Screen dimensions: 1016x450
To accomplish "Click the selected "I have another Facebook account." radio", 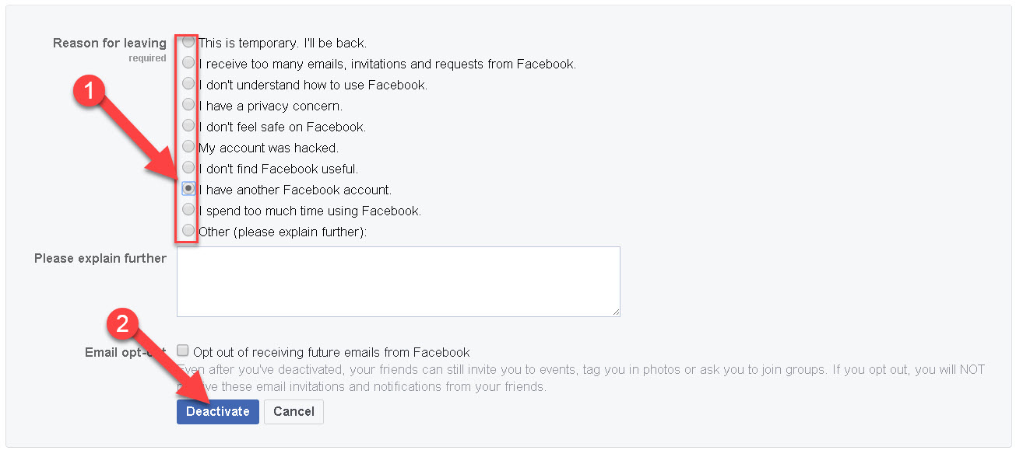I will (188, 188).
